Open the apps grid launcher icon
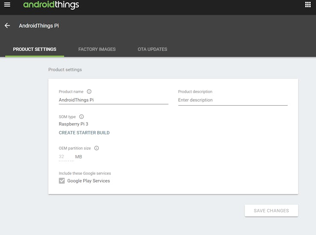Viewport: 316px width, 235px height. click(308, 4)
